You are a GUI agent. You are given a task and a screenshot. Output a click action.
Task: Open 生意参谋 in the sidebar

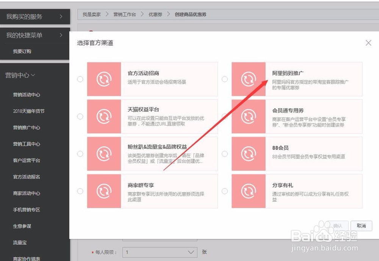click(22, 226)
